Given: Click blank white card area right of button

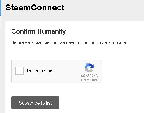Looking at the screenshot, I should (99, 103).
